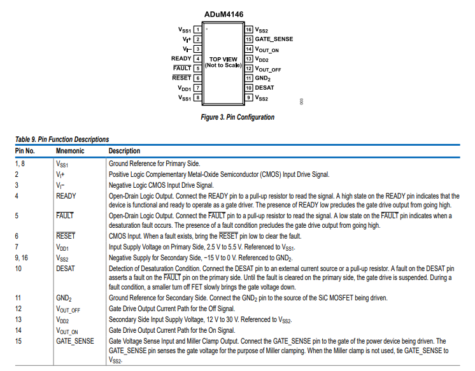Click RESET label in the pin diagram
Image resolution: width=475 pixels, height=371 pixels.
[x=181, y=78]
